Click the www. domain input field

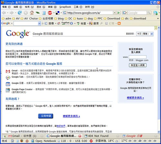(137, 57)
